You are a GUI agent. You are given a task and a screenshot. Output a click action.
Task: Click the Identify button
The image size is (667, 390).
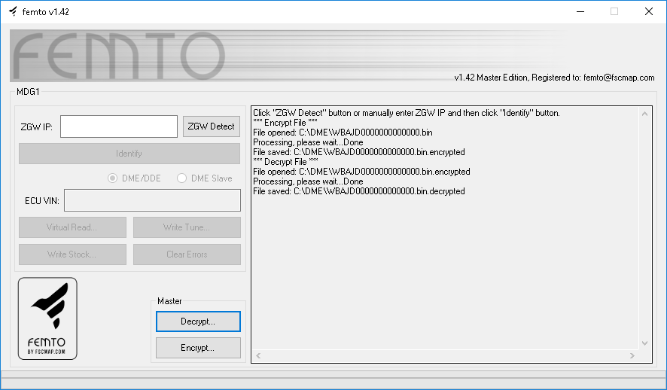[129, 154]
